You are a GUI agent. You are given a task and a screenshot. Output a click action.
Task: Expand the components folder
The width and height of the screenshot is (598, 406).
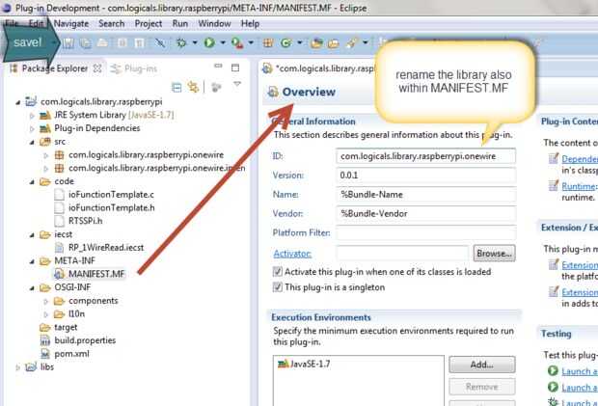(46, 302)
